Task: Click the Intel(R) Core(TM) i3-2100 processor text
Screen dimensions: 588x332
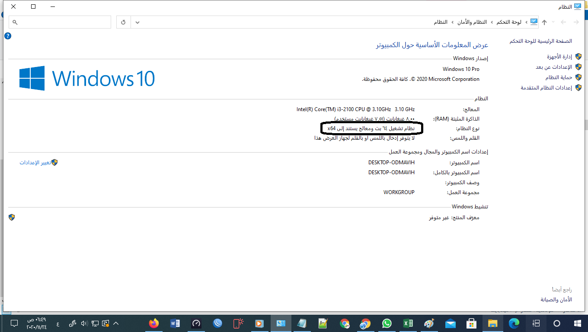Action: [355, 109]
